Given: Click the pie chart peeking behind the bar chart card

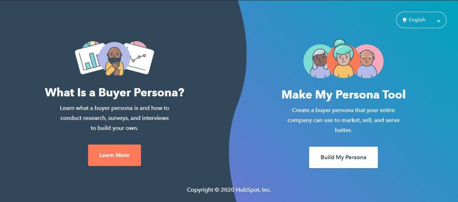Looking at the screenshot, I should click(x=90, y=44).
